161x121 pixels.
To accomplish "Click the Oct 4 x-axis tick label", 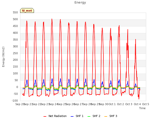I will [137, 104].
